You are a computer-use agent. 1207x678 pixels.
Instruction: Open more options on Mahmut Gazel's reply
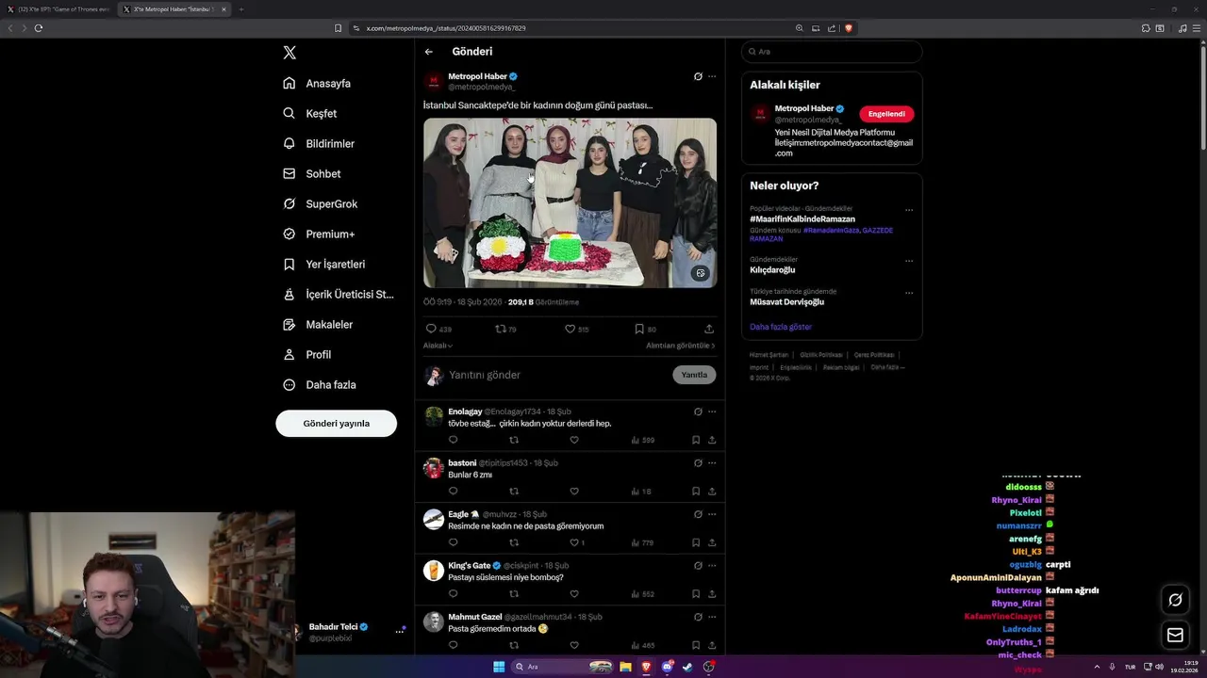point(712,617)
